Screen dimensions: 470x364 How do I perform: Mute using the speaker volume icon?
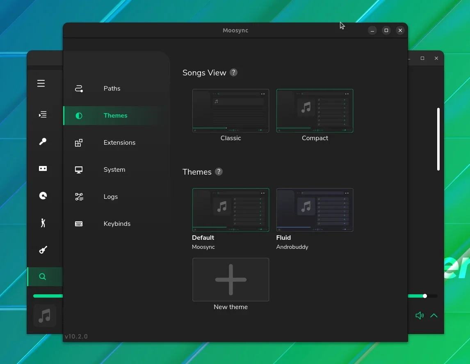click(x=420, y=316)
